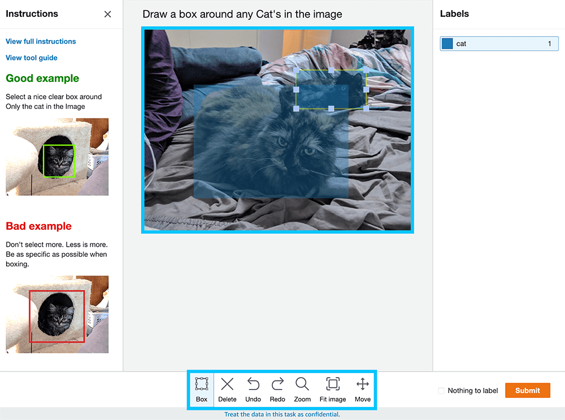Click the selected box's bottom-right resize handle
Image resolution: width=565 pixels, height=420 pixels.
(366, 108)
